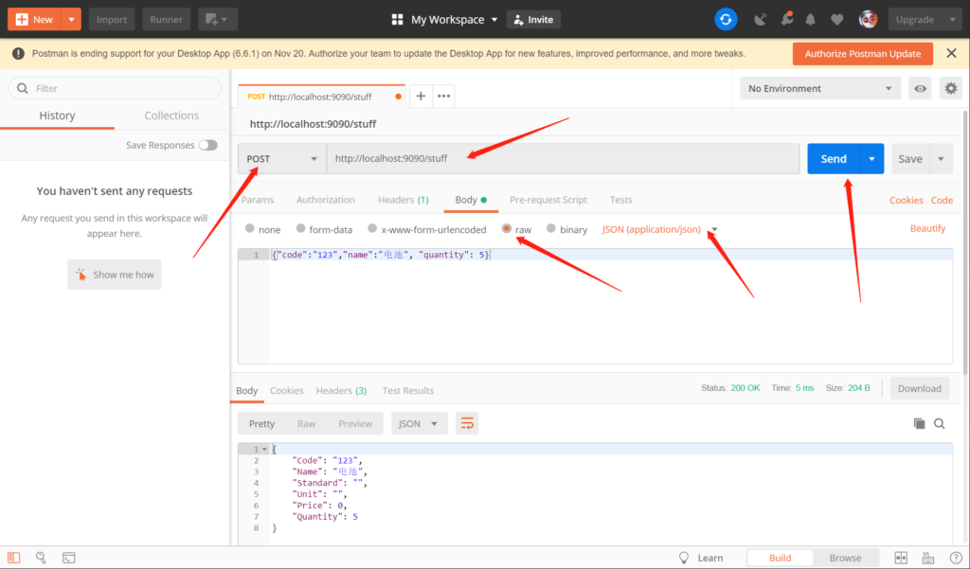The height and width of the screenshot is (569, 970).
Task: Open the request Headers (1) tab
Action: [404, 200]
